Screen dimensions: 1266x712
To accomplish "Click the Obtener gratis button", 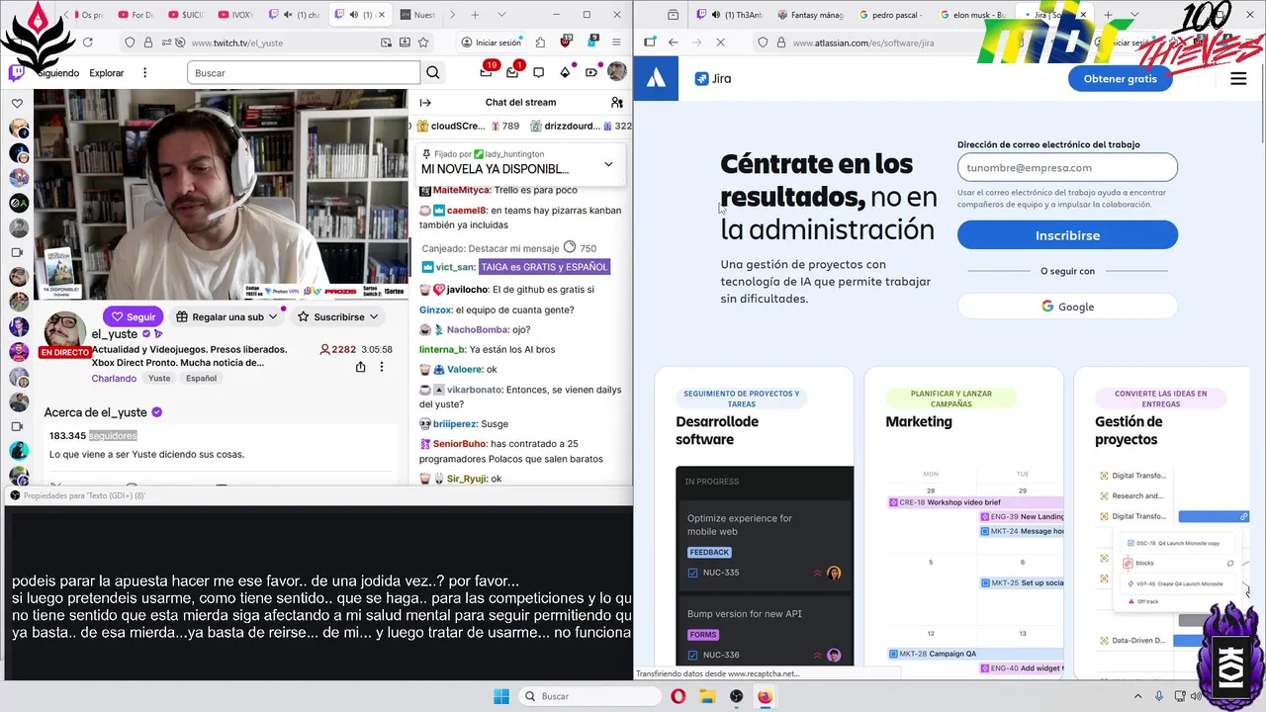I will coord(1121,79).
